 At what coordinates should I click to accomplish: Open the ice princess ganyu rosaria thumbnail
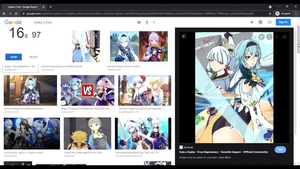(32, 133)
